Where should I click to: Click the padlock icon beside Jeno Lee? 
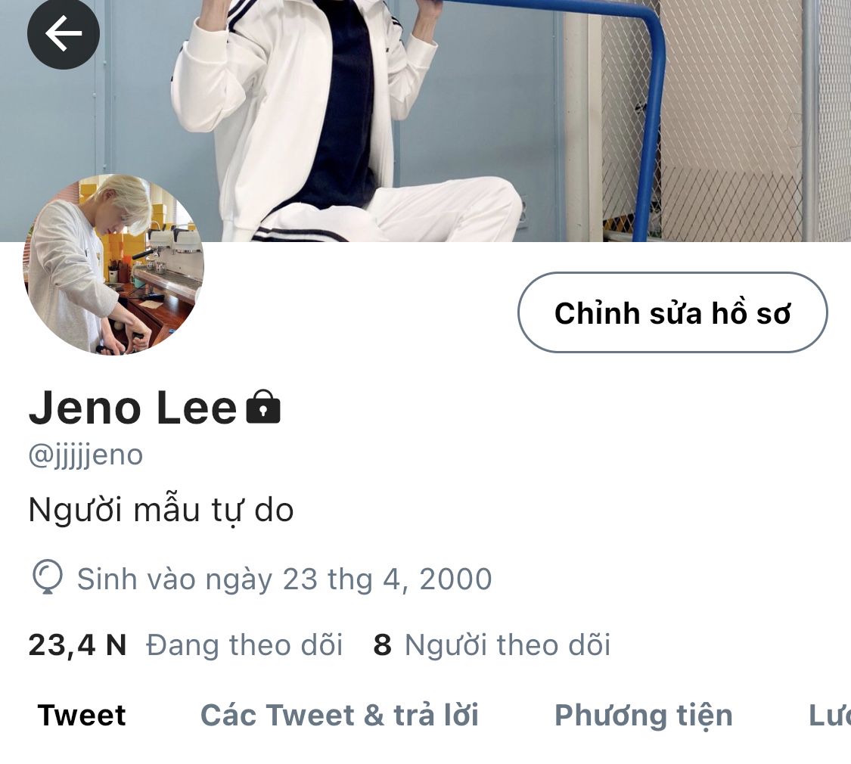tap(263, 406)
